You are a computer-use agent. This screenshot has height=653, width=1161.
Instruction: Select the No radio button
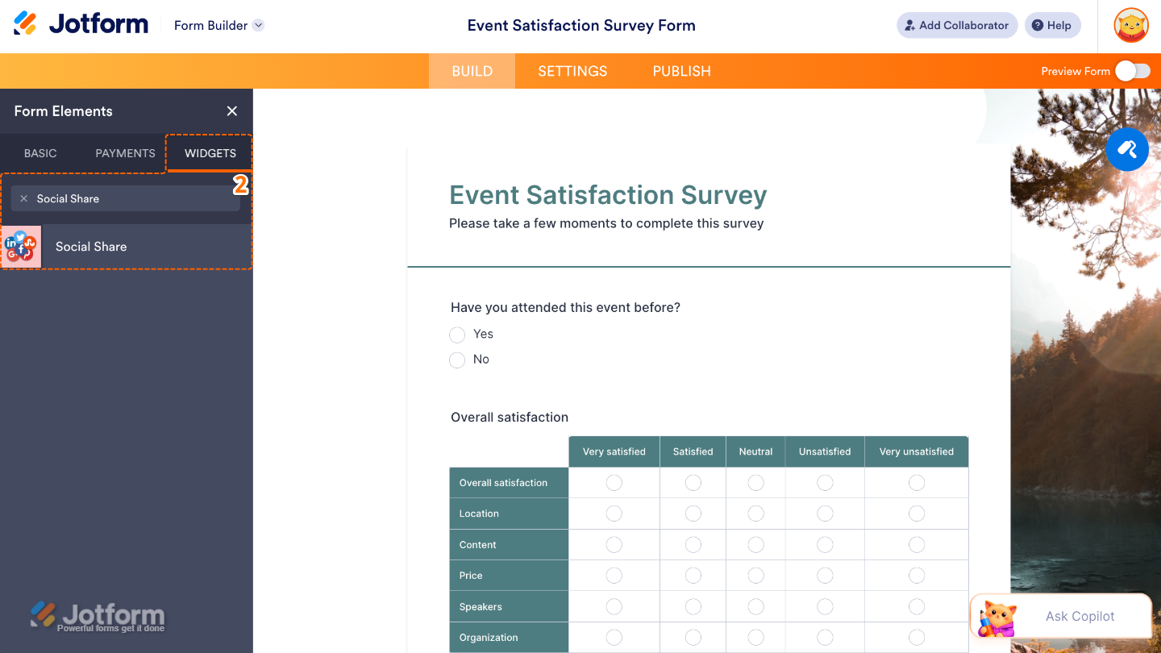pos(457,360)
